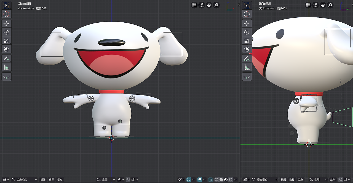This screenshot has width=353, height=183.
Task: Open pivot point dropdown in right viewport
Action: pos(333,180)
